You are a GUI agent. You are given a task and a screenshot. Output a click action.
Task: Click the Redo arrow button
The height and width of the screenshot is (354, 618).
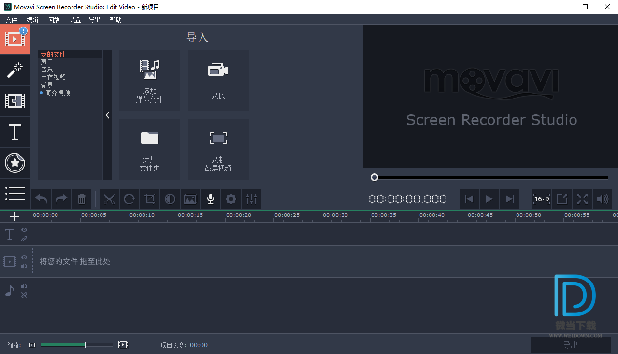(x=61, y=199)
